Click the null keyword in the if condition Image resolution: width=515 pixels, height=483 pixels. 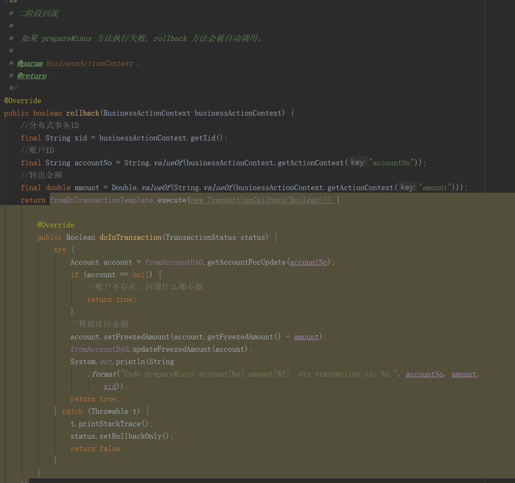[x=141, y=275]
